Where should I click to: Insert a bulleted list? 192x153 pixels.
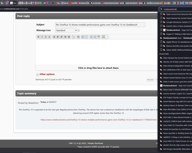coord(91,37)
